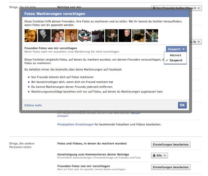Viewport: 208px width, 176px height.
Task: Click Einstellungen bearbeiten for Fotos und Videos
Action: click(x=171, y=144)
